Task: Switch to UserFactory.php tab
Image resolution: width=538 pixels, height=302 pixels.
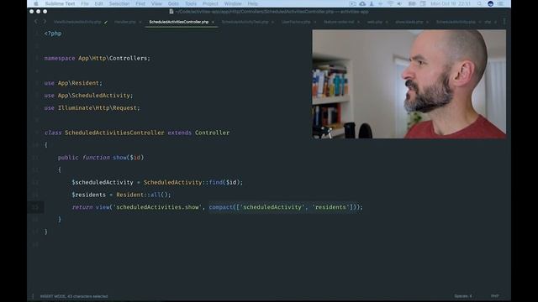Action: [296, 22]
